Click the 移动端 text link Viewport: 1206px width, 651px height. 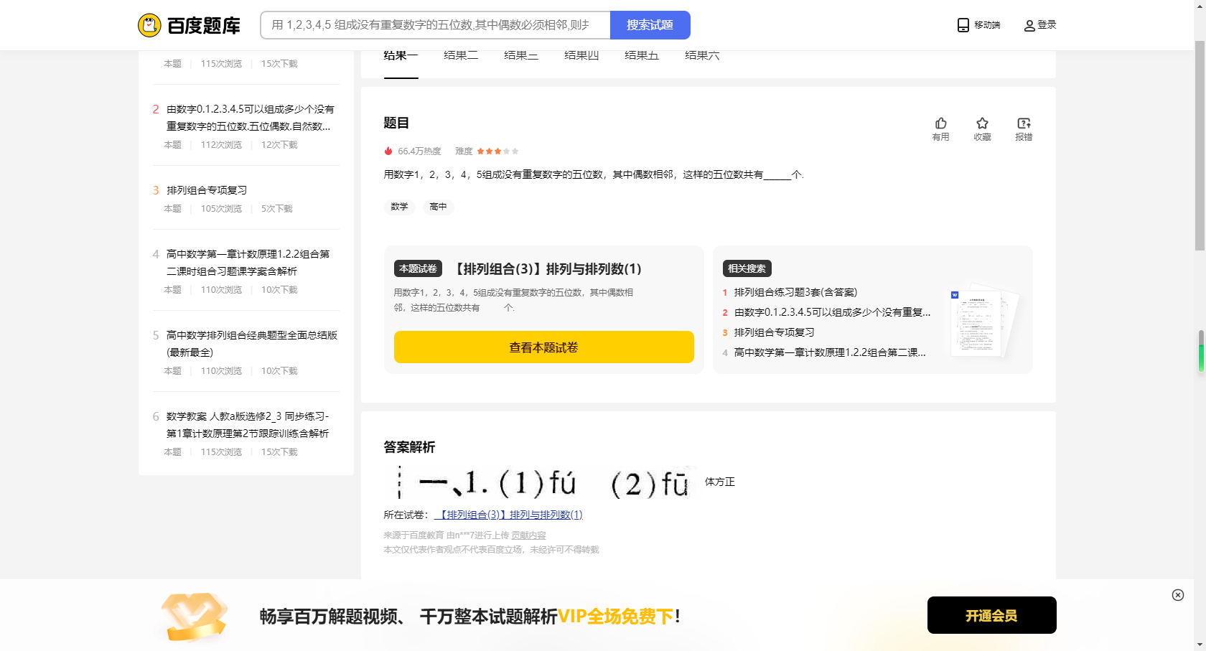tap(987, 25)
